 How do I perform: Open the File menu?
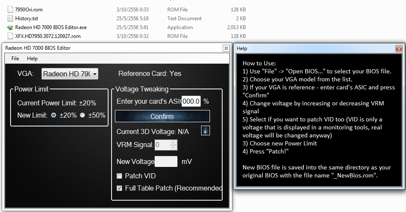click(15, 59)
